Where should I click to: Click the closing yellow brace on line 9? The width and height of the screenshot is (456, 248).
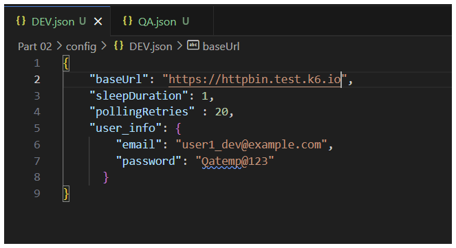66,194
